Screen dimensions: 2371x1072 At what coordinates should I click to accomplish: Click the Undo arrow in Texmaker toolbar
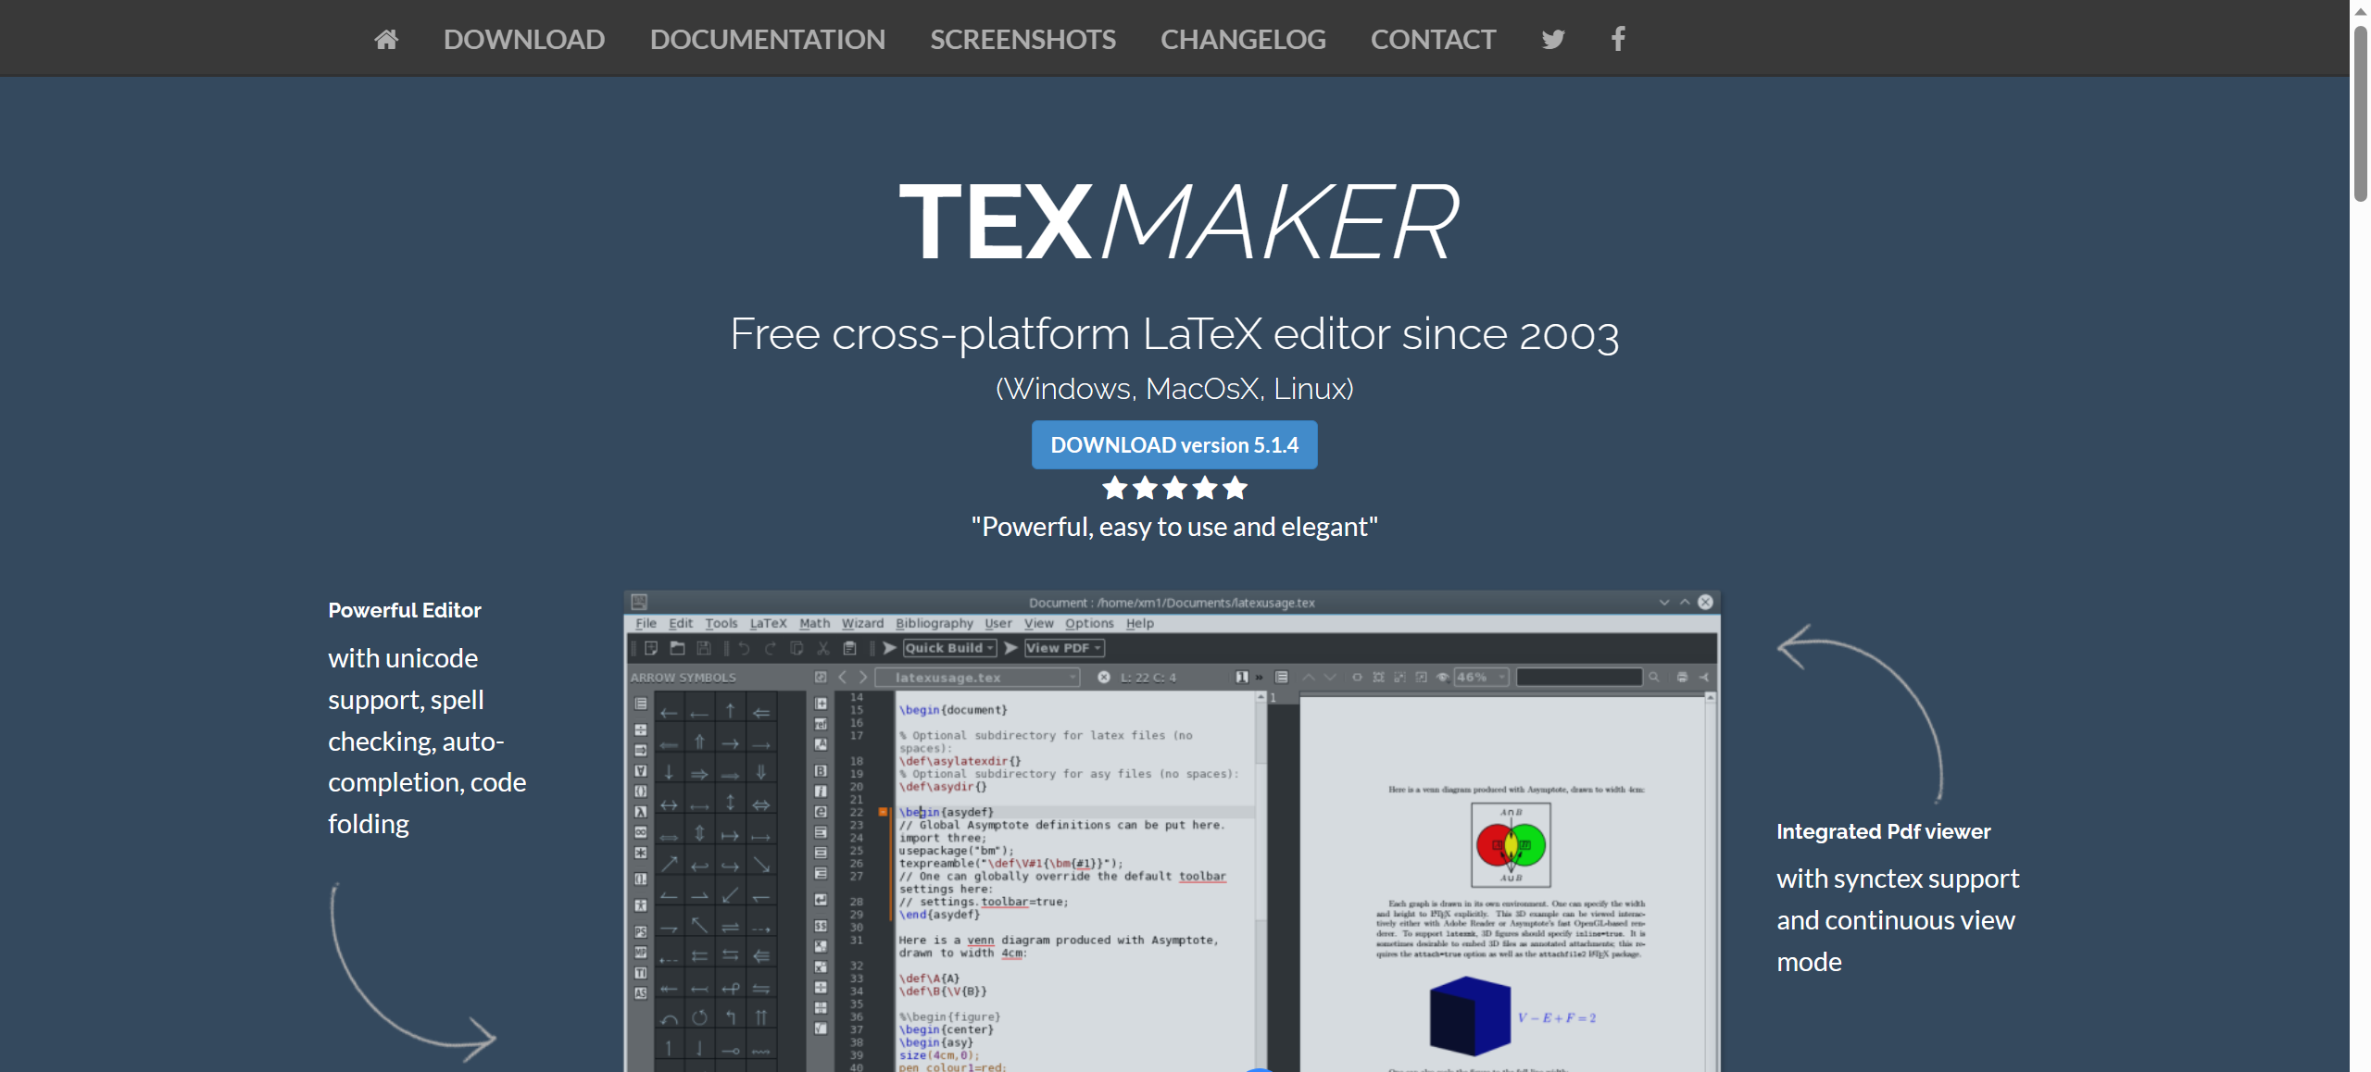tap(744, 648)
